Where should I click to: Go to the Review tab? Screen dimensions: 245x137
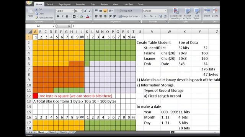[104, 4]
